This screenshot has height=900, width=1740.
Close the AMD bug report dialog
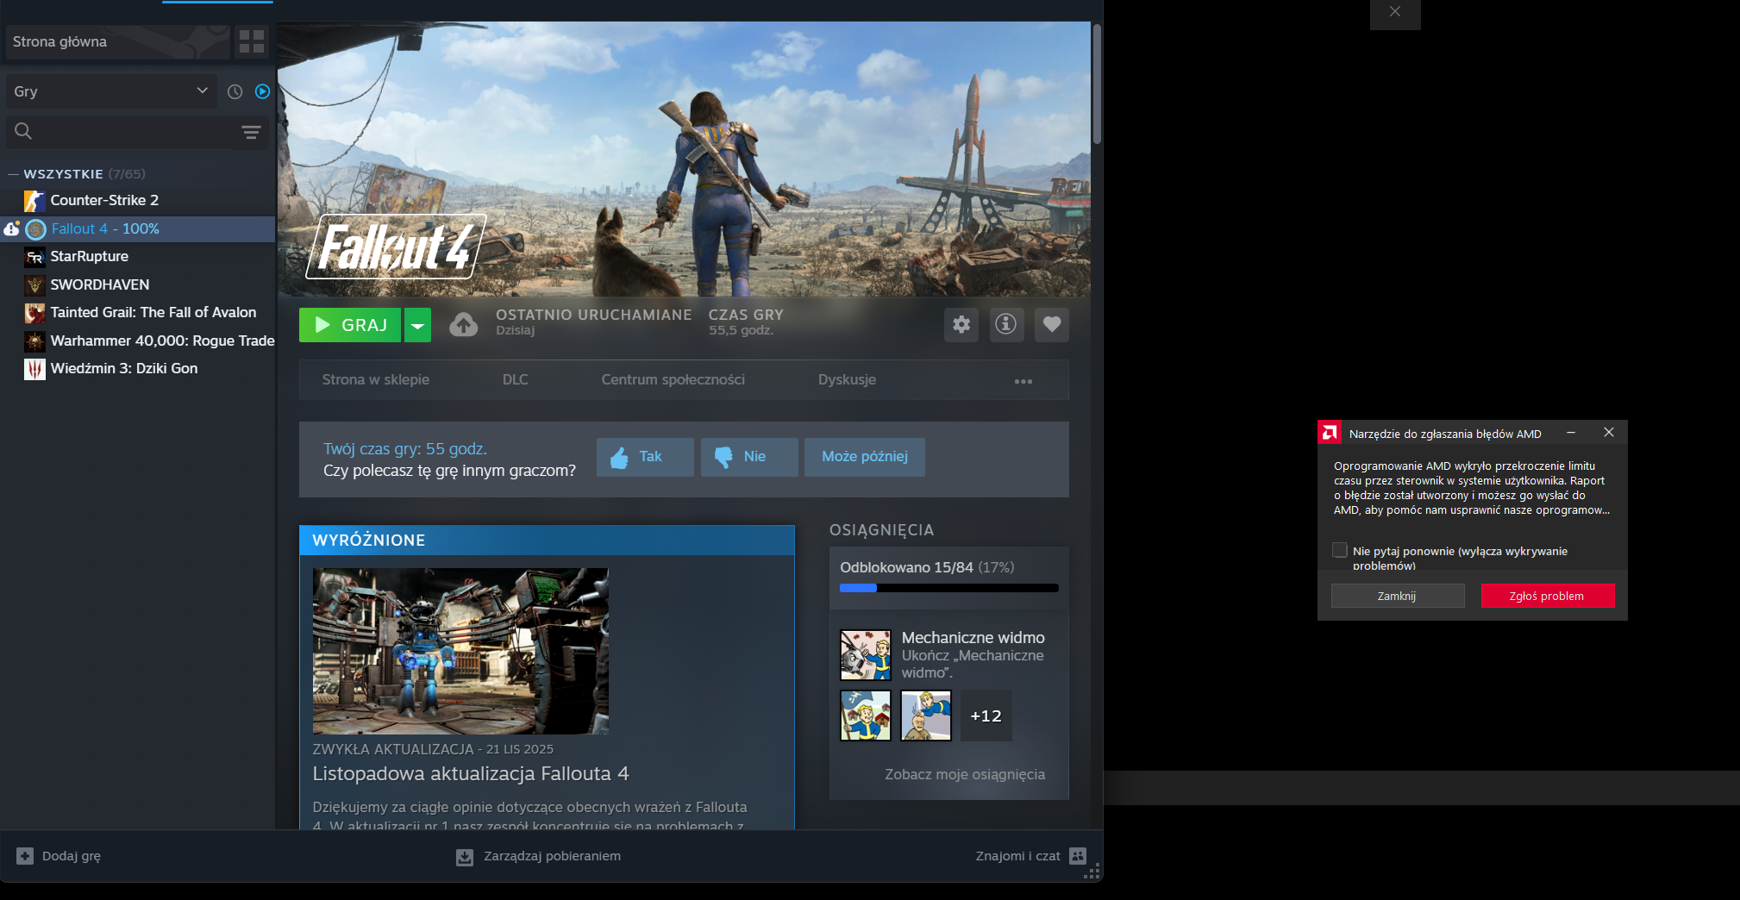tap(1609, 433)
